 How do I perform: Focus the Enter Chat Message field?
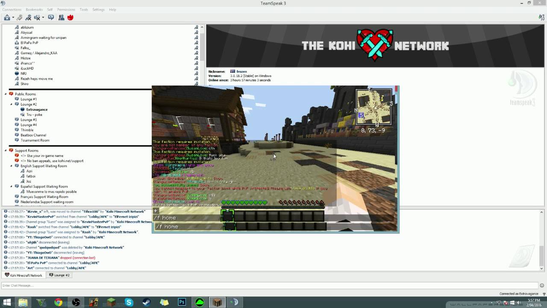pyautogui.click(x=270, y=285)
